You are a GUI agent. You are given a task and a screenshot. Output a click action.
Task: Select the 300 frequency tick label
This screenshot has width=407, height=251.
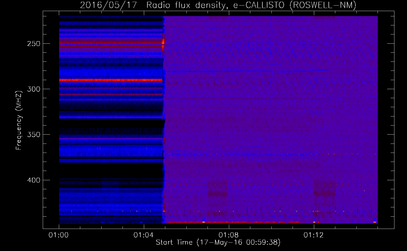(34, 89)
